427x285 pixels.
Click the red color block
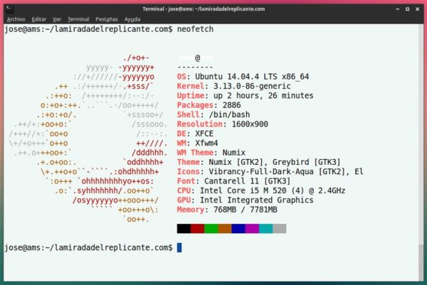[x=197, y=228]
